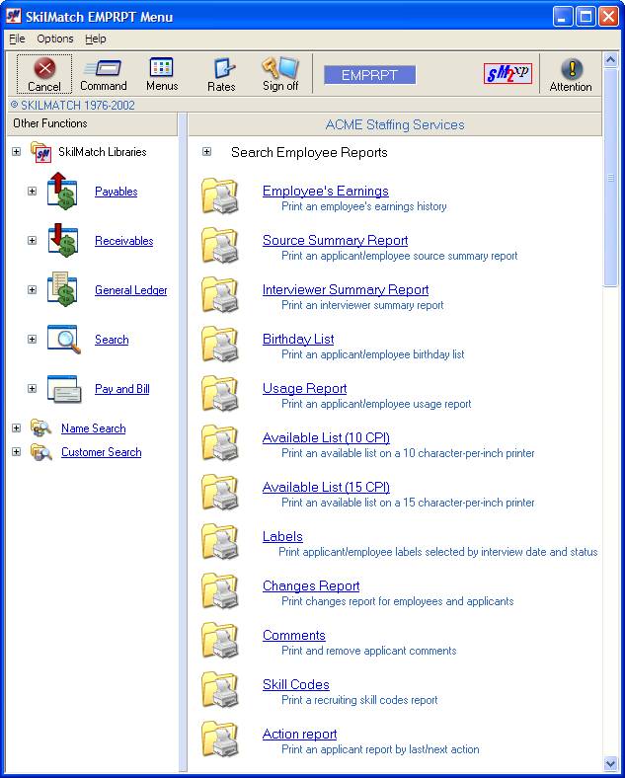This screenshot has width=625, height=778.
Task: Open the Options menu
Action: click(x=55, y=39)
